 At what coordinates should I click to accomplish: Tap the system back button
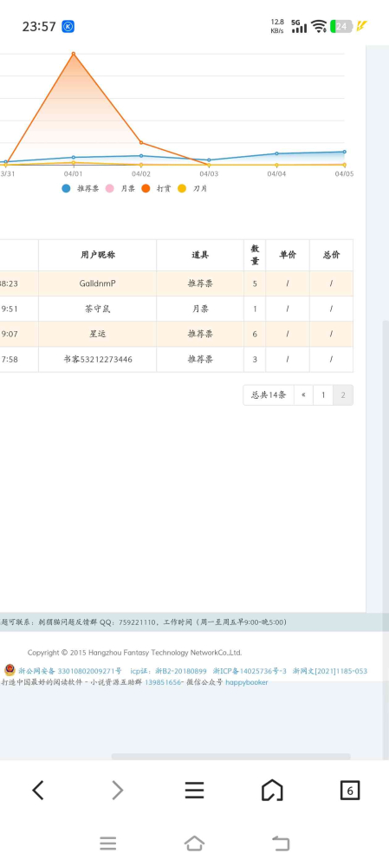[281, 843]
